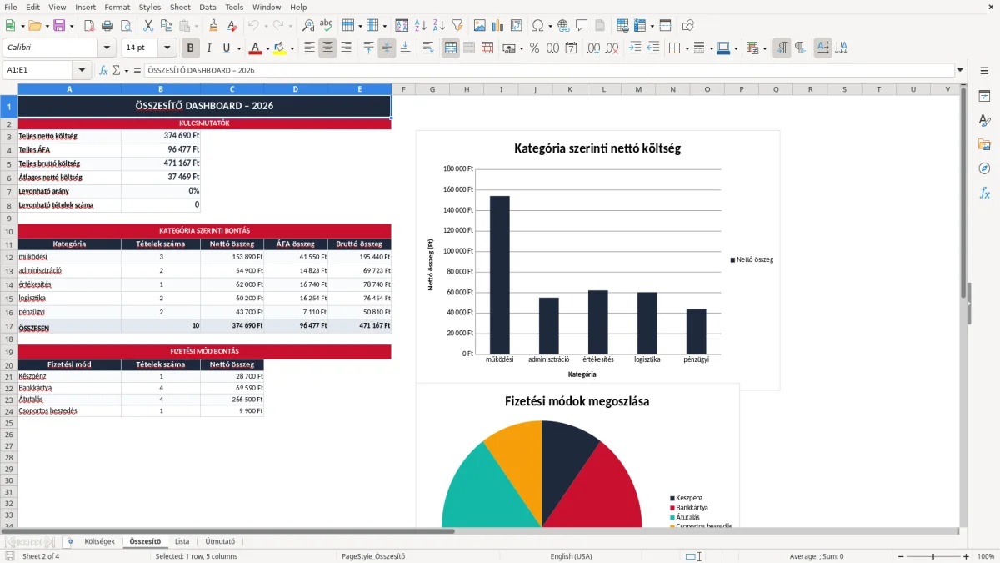Click the Cut scissors icon
This screenshot has width=1000, height=563.
click(147, 26)
